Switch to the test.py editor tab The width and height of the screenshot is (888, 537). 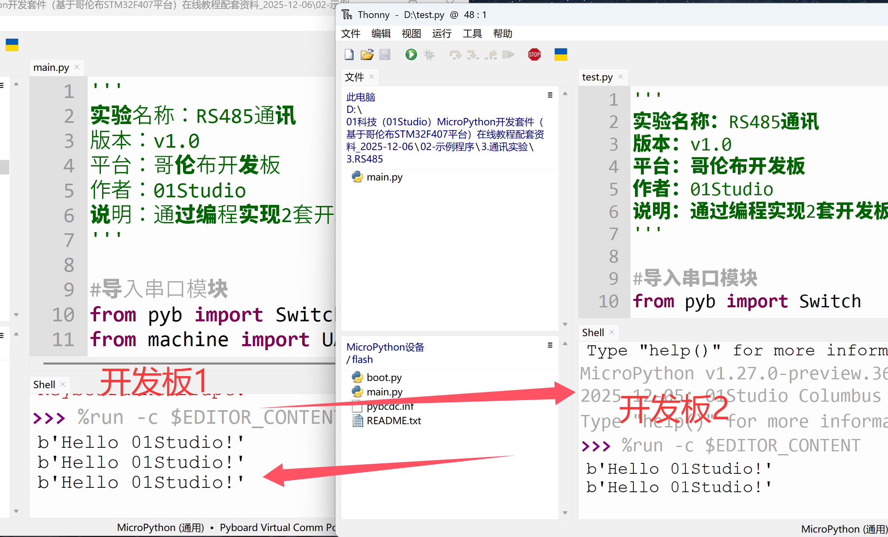point(597,77)
